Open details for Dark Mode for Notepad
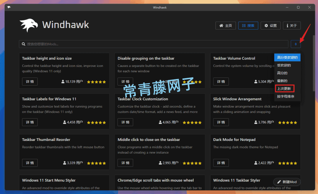318x194 pixels. tap(221, 163)
